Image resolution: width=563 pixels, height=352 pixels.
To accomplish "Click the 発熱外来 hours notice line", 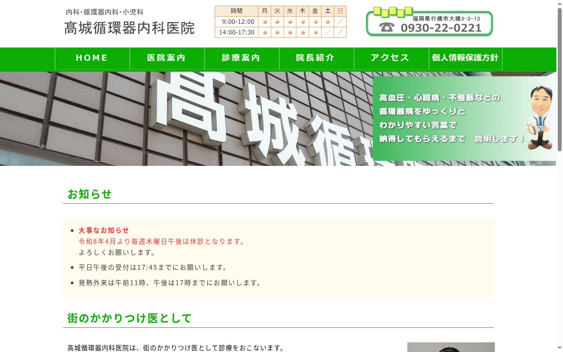I will point(171,283).
